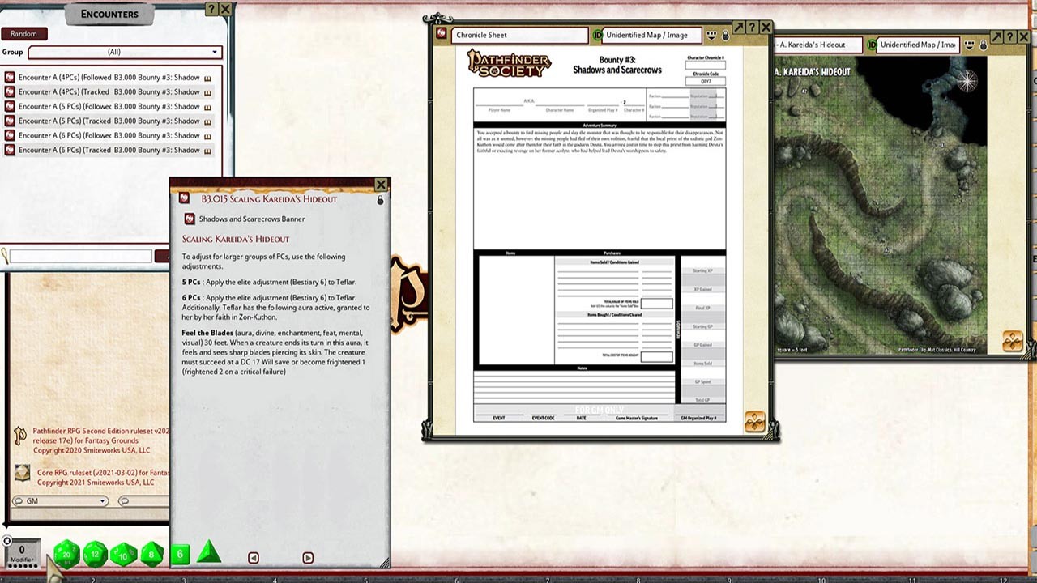The width and height of the screenshot is (1037, 583).
Task: Open help for the Encounters window
Action: 211,10
